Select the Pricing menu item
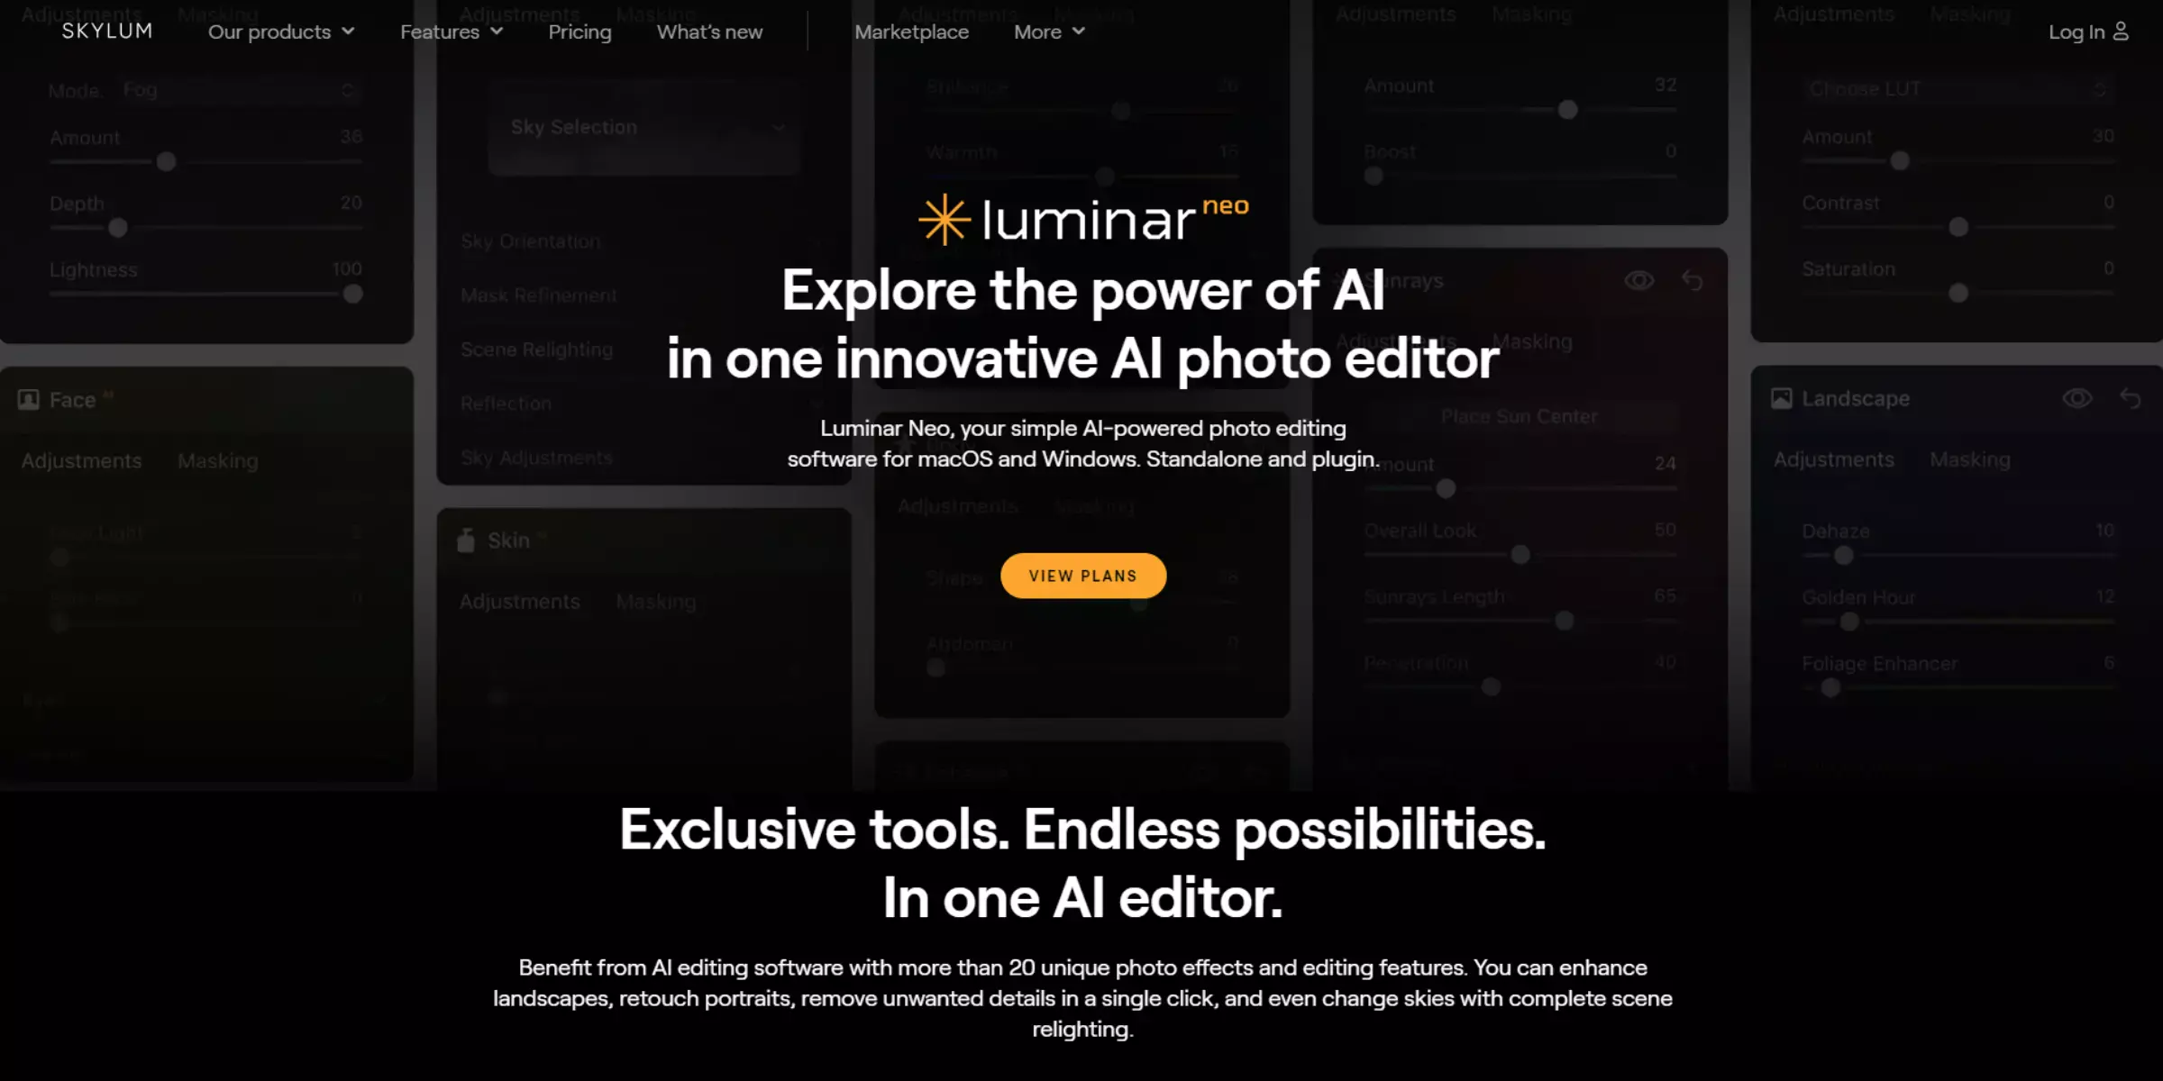2163x1081 pixels. [x=580, y=32]
